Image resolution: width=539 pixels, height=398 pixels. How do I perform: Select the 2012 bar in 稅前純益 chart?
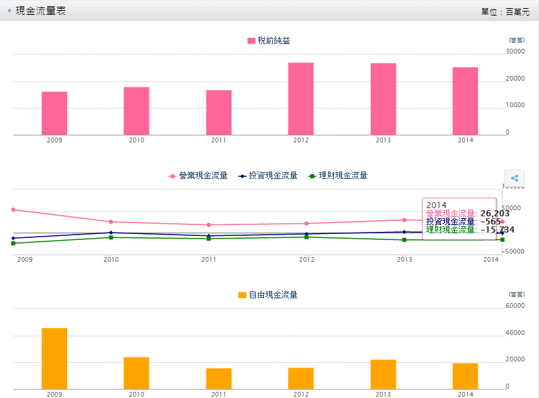[x=301, y=99]
